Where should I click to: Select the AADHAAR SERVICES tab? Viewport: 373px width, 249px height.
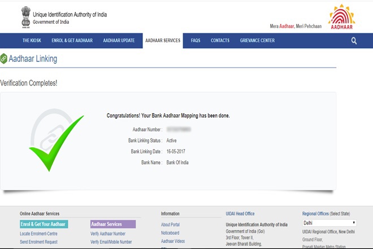click(x=162, y=41)
